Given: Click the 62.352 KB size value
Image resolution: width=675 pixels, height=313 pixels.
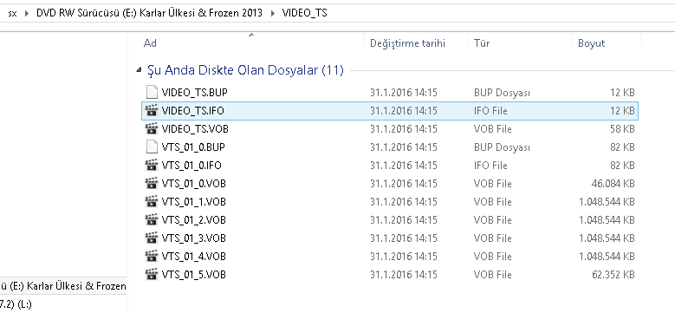Looking at the screenshot, I should [x=613, y=274].
